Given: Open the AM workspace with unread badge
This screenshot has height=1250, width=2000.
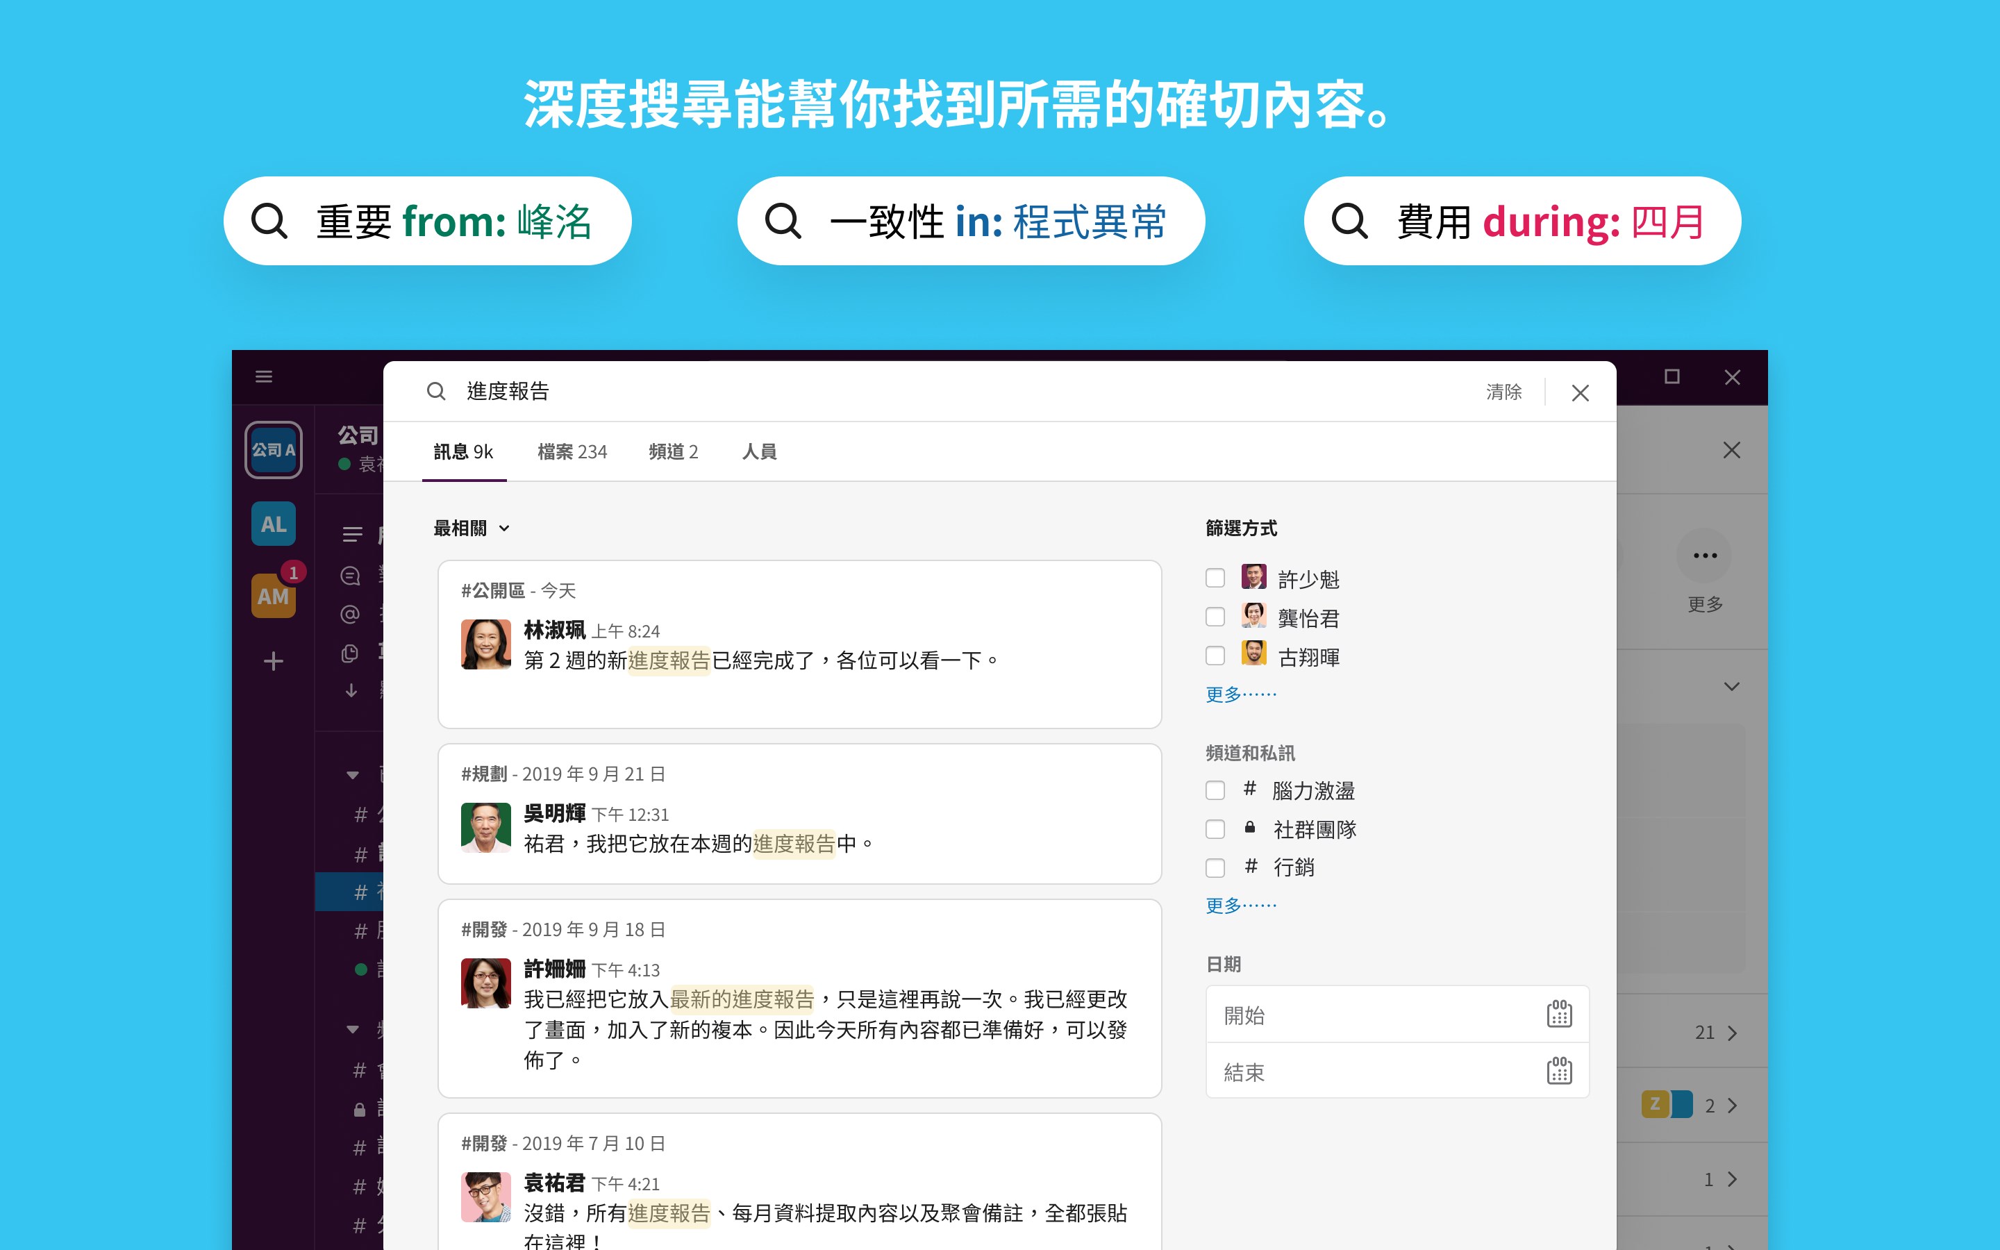Looking at the screenshot, I should [x=274, y=597].
